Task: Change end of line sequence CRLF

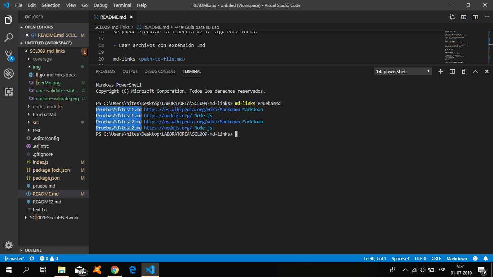Action: [x=436, y=258]
